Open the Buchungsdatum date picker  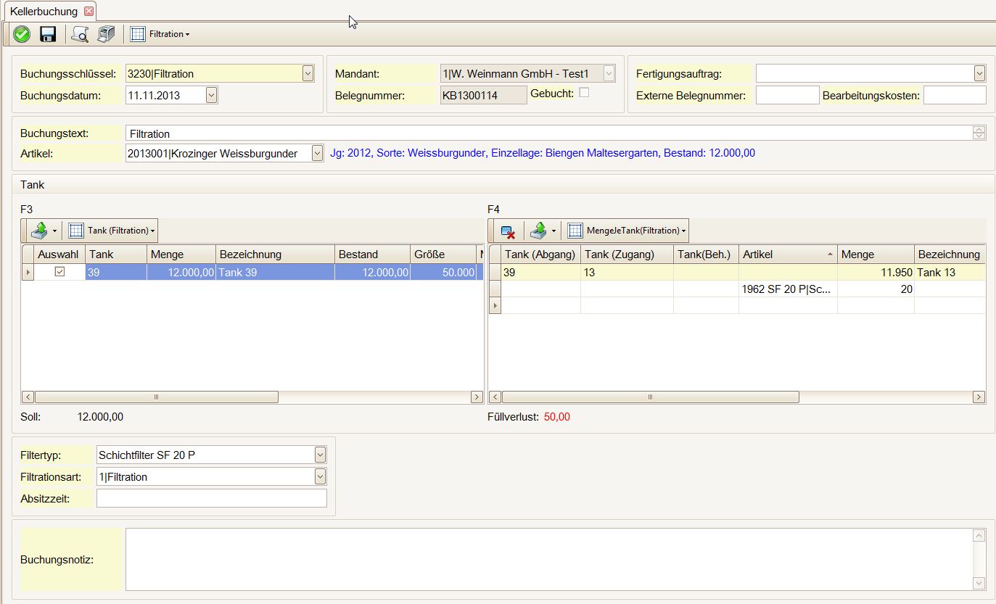[211, 95]
